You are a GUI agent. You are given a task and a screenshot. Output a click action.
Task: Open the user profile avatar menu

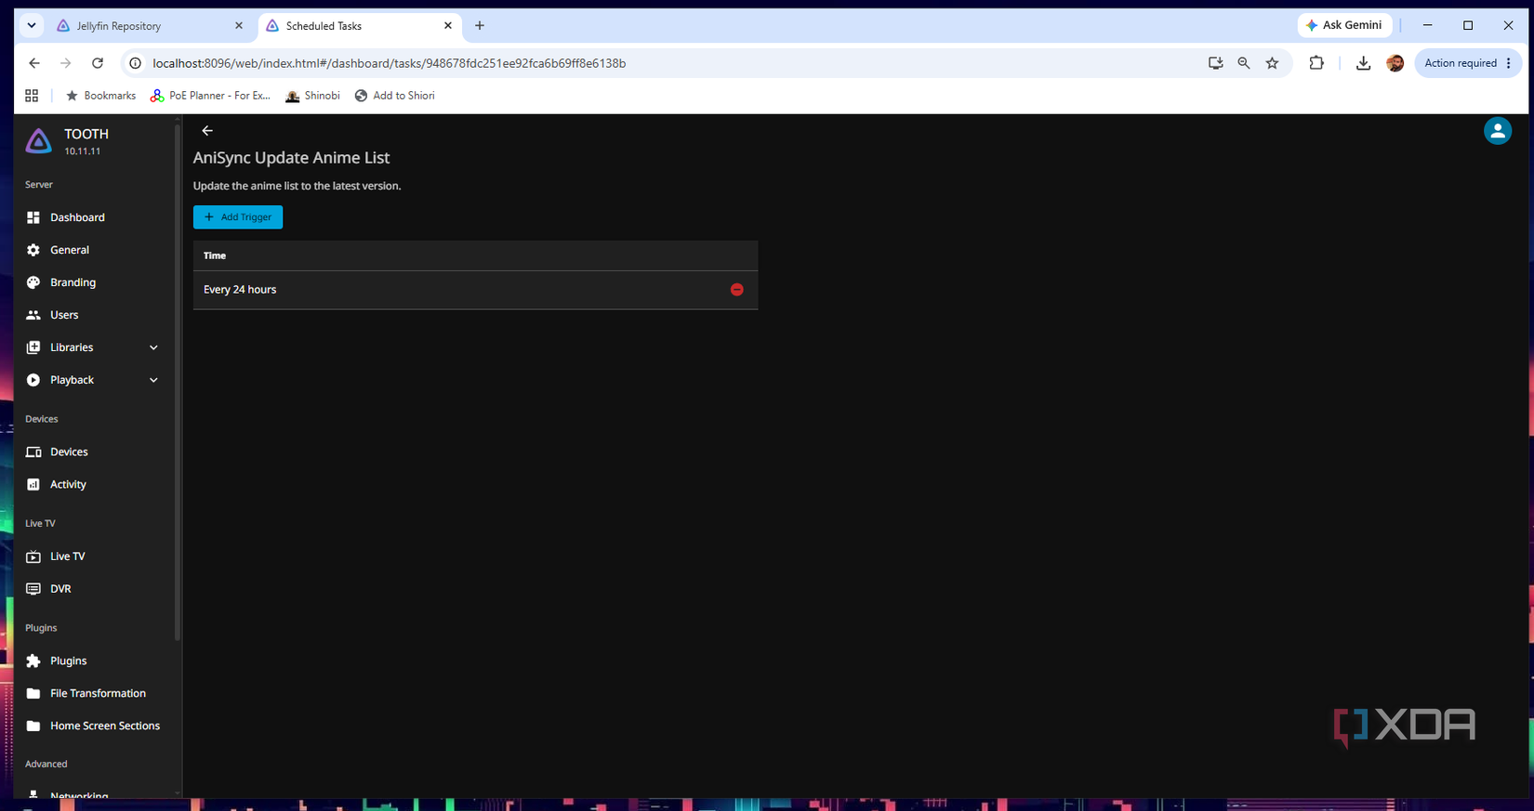pos(1497,131)
